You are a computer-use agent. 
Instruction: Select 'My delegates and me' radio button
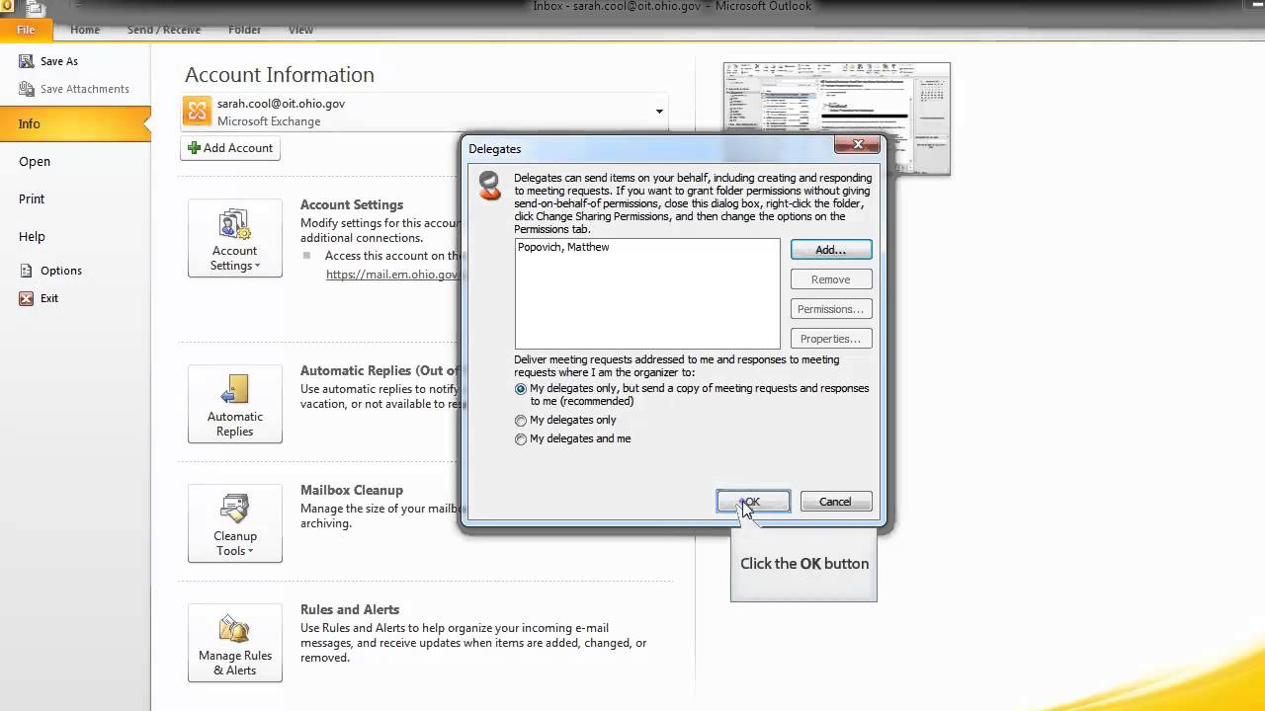point(521,439)
